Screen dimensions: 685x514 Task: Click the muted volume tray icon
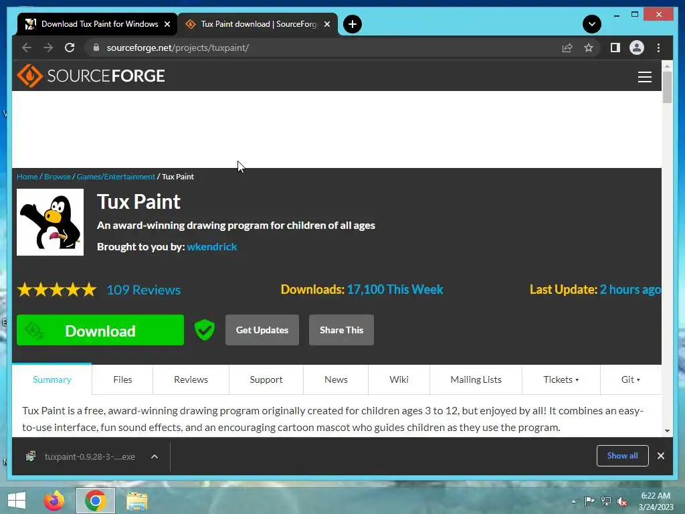(x=622, y=501)
